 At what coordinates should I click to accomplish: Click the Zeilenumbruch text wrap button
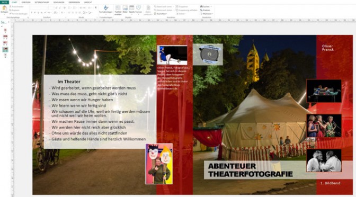(148, 10)
